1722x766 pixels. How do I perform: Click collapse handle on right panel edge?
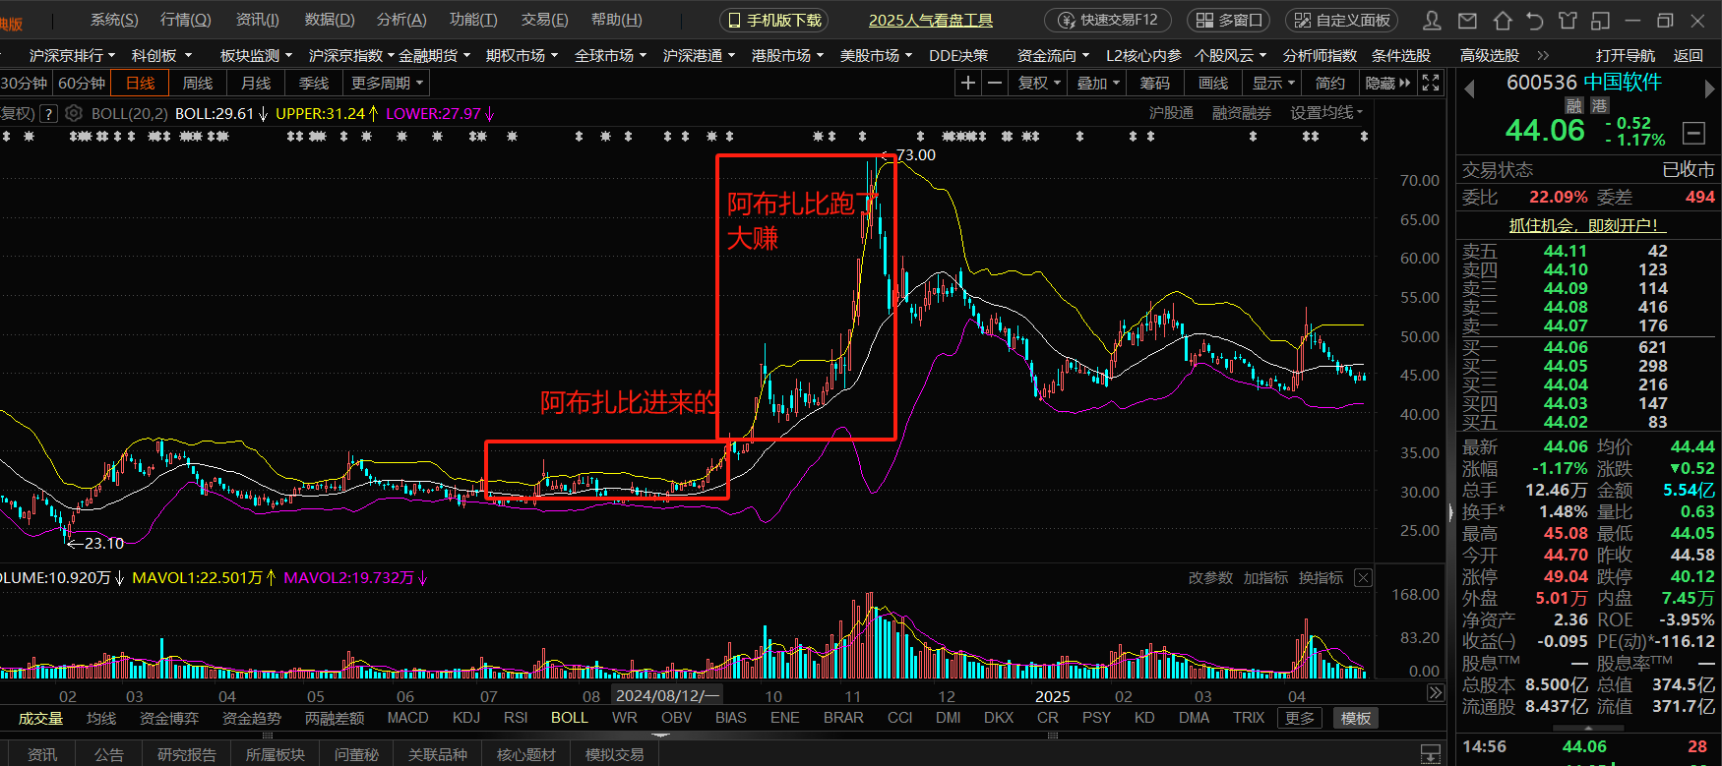(1450, 511)
